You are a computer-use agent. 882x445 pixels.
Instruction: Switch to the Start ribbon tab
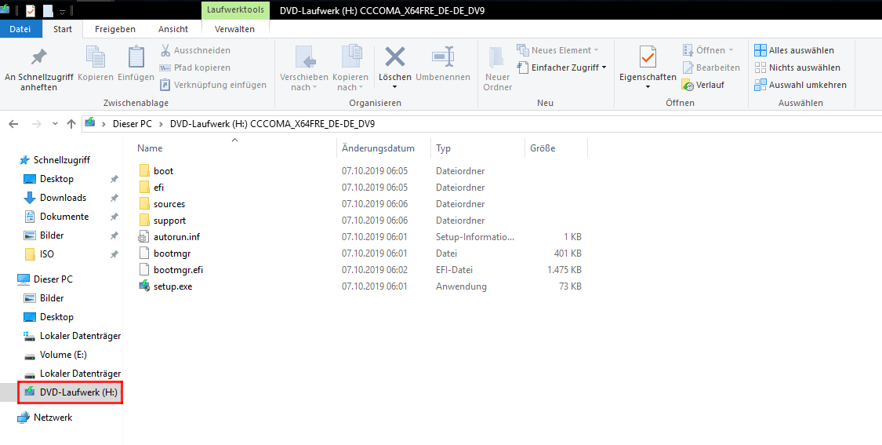pos(63,29)
